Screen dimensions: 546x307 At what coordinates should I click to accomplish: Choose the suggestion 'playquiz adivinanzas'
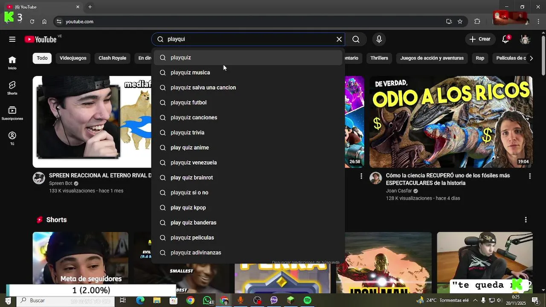[x=248, y=252]
